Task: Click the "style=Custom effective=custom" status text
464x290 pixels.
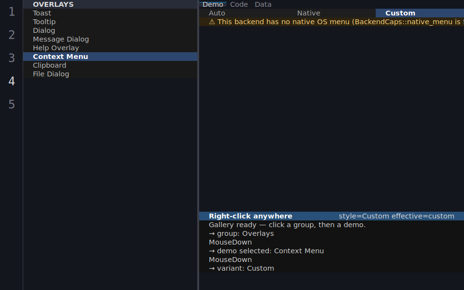Action: pos(396,216)
